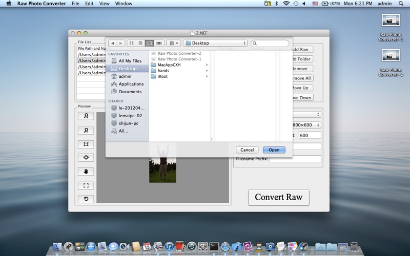This screenshot has height=256, width=410.
Task: Expand the hands folder arrow
Action: [207, 71]
